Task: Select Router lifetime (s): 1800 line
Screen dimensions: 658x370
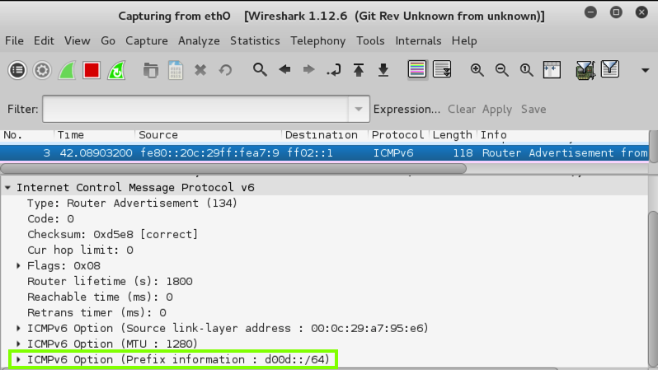Action: [x=110, y=281]
